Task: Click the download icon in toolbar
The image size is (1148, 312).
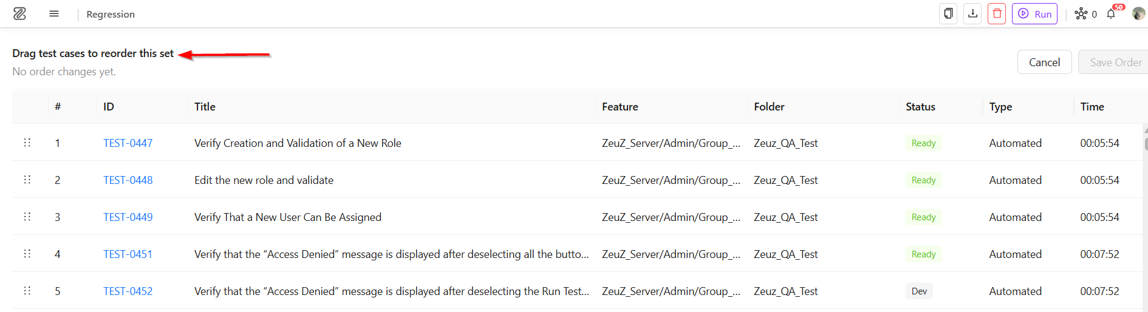Action: coord(972,13)
